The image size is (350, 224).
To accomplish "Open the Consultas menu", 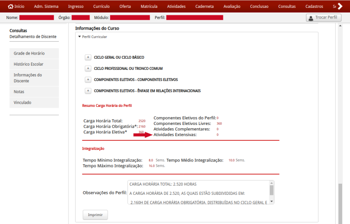I will click(287, 6).
